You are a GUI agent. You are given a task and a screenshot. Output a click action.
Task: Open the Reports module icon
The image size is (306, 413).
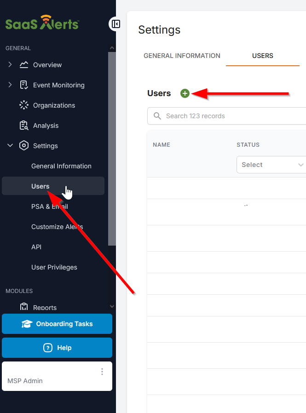24,307
